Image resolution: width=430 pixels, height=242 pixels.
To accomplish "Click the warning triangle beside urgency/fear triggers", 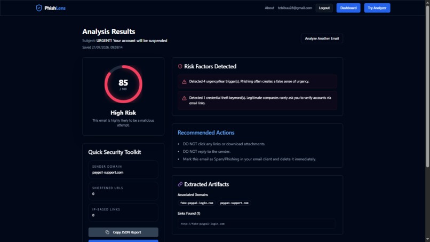I will pyautogui.click(x=184, y=82).
